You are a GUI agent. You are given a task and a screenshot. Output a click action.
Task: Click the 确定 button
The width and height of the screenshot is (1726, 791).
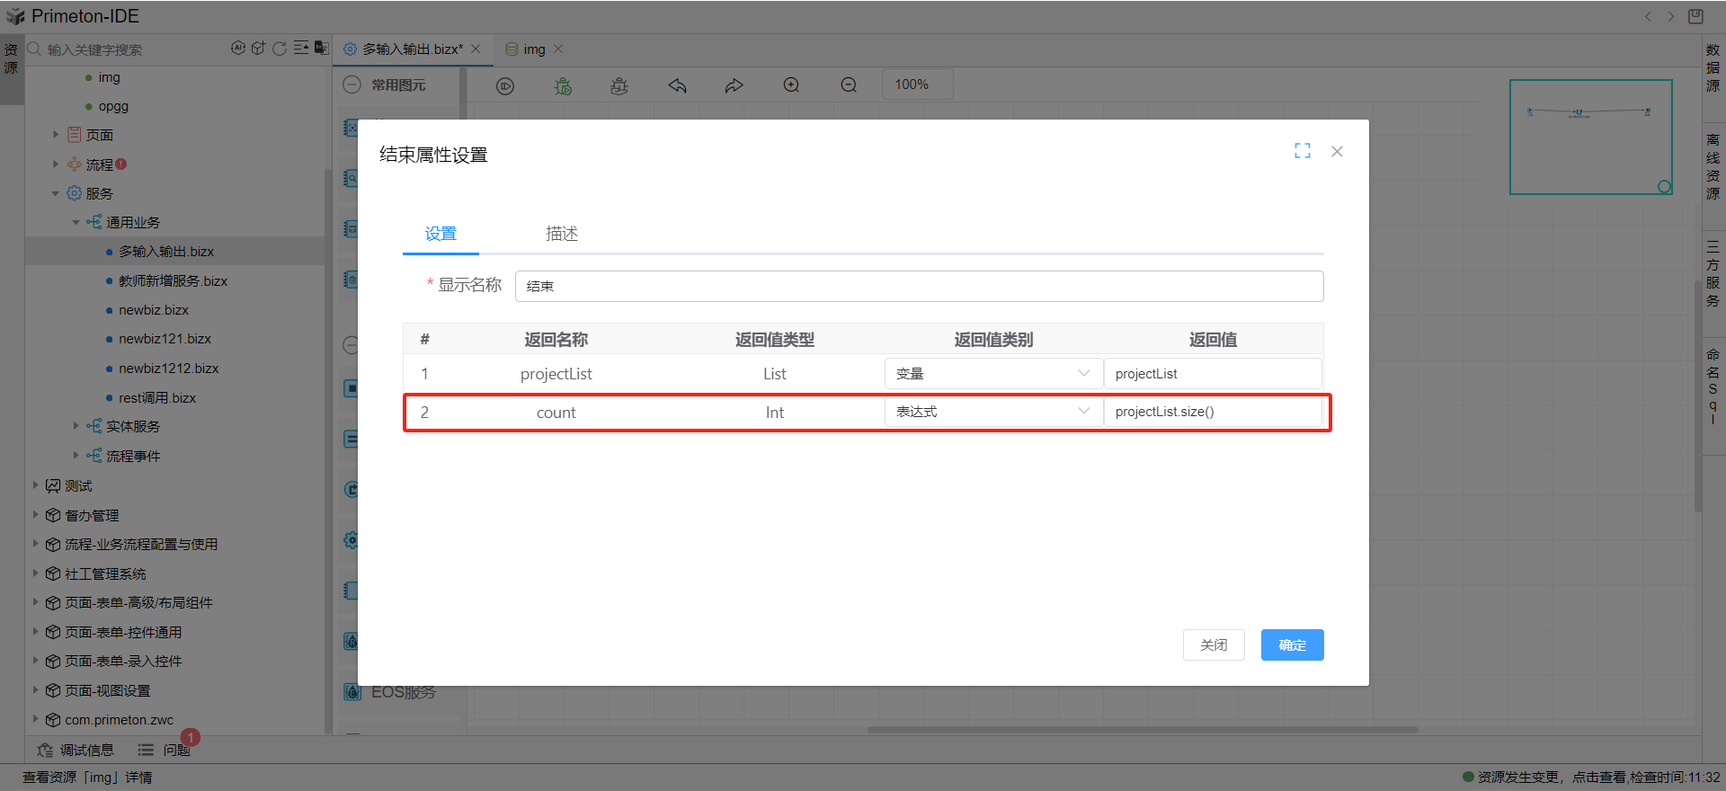pos(1292,644)
